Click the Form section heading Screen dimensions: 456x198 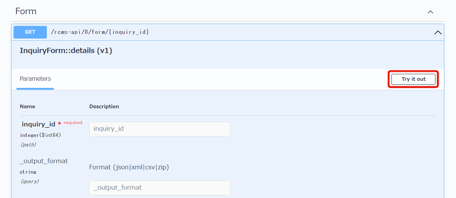pyautogui.click(x=26, y=11)
